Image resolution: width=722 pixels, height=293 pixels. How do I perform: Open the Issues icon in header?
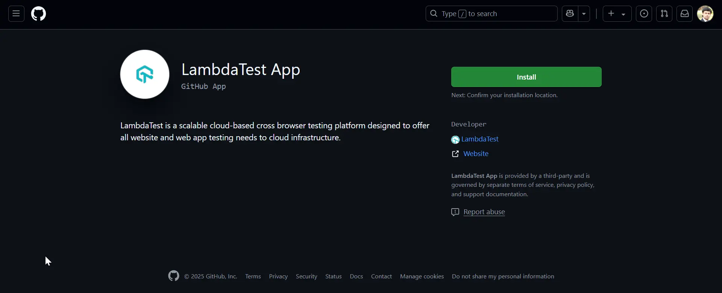click(644, 14)
